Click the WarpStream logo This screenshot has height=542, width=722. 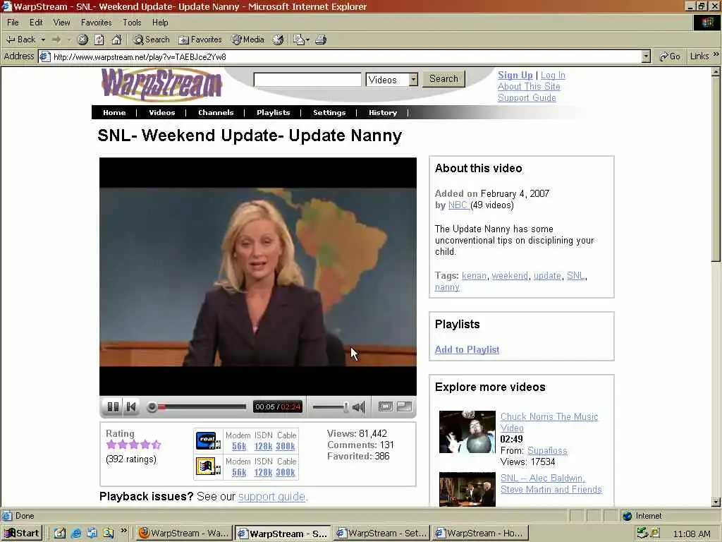pos(161,85)
